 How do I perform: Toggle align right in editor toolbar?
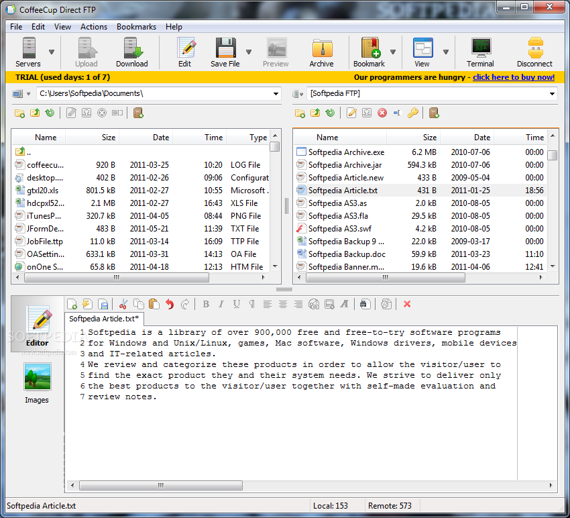coord(298,304)
